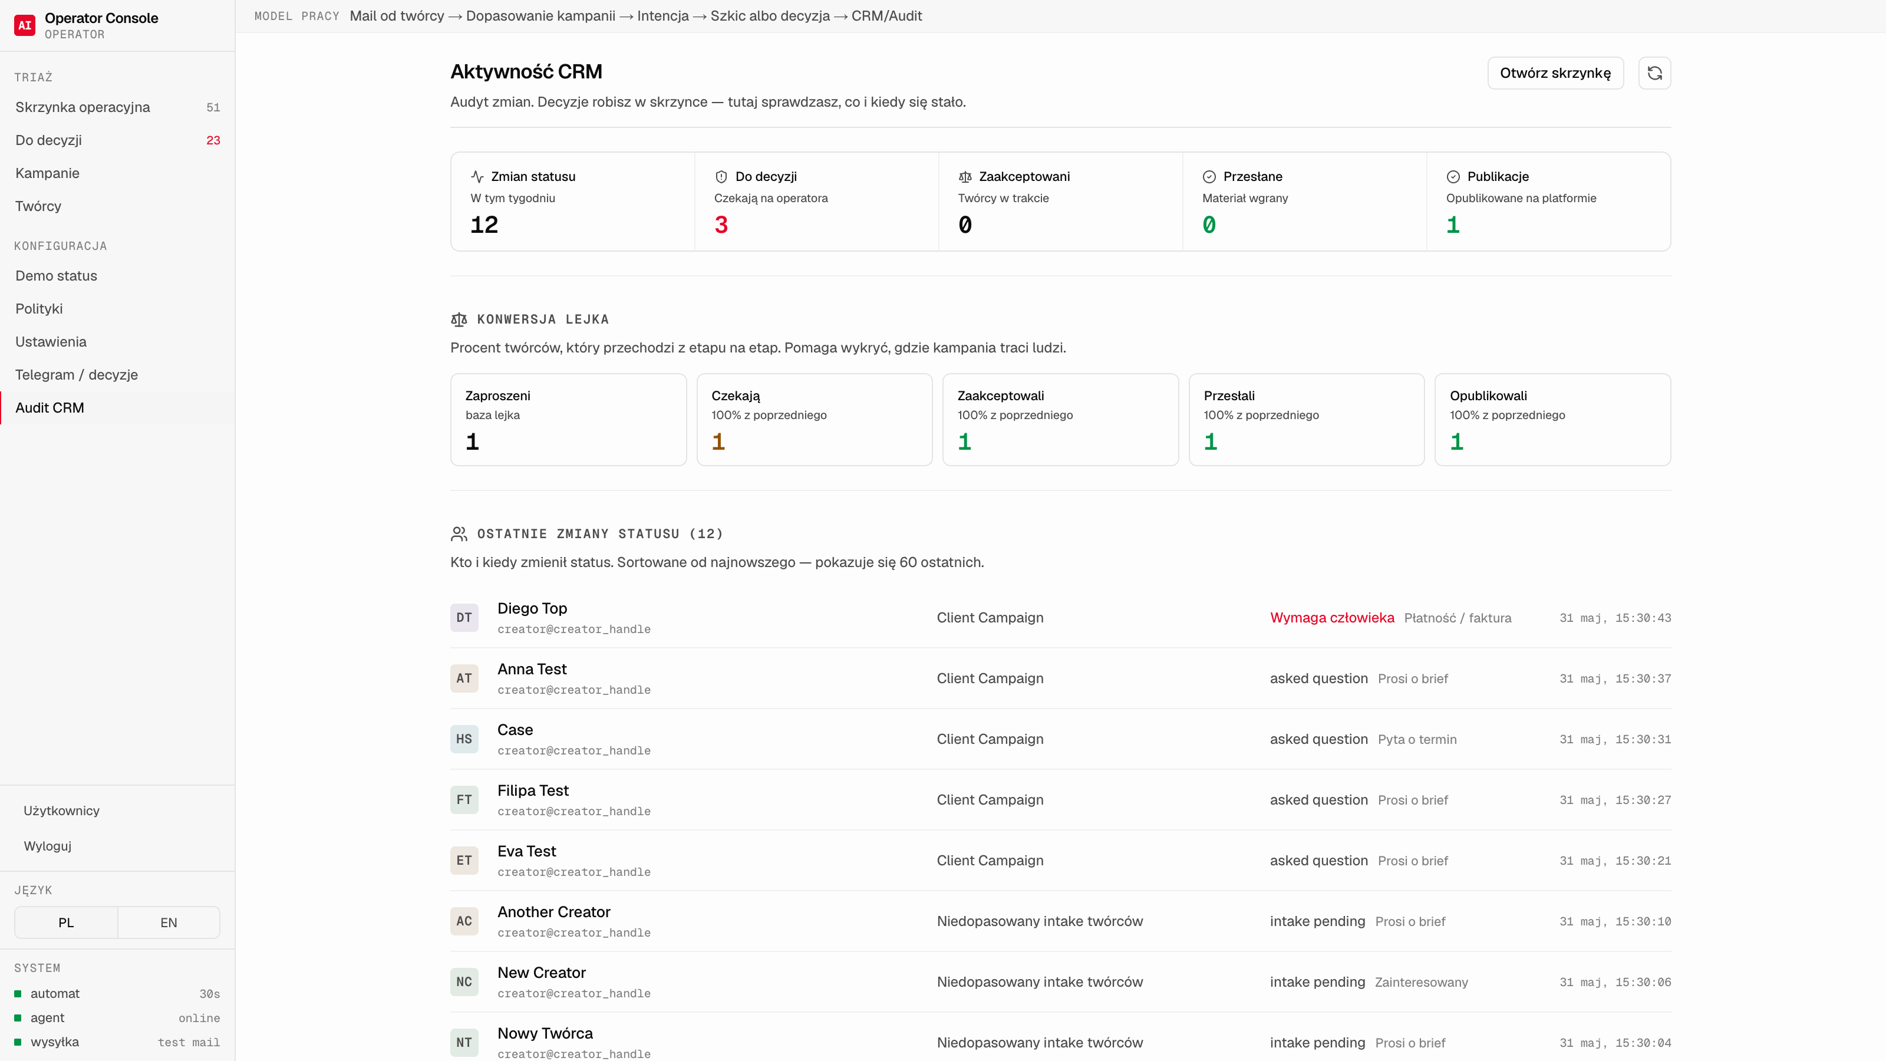1886x1061 pixels.
Task: Click the Zaproszeni funnel card
Action: 568,420
